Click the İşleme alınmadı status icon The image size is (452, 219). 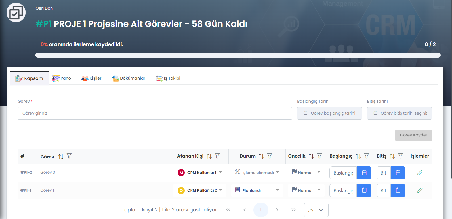[237, 172]
